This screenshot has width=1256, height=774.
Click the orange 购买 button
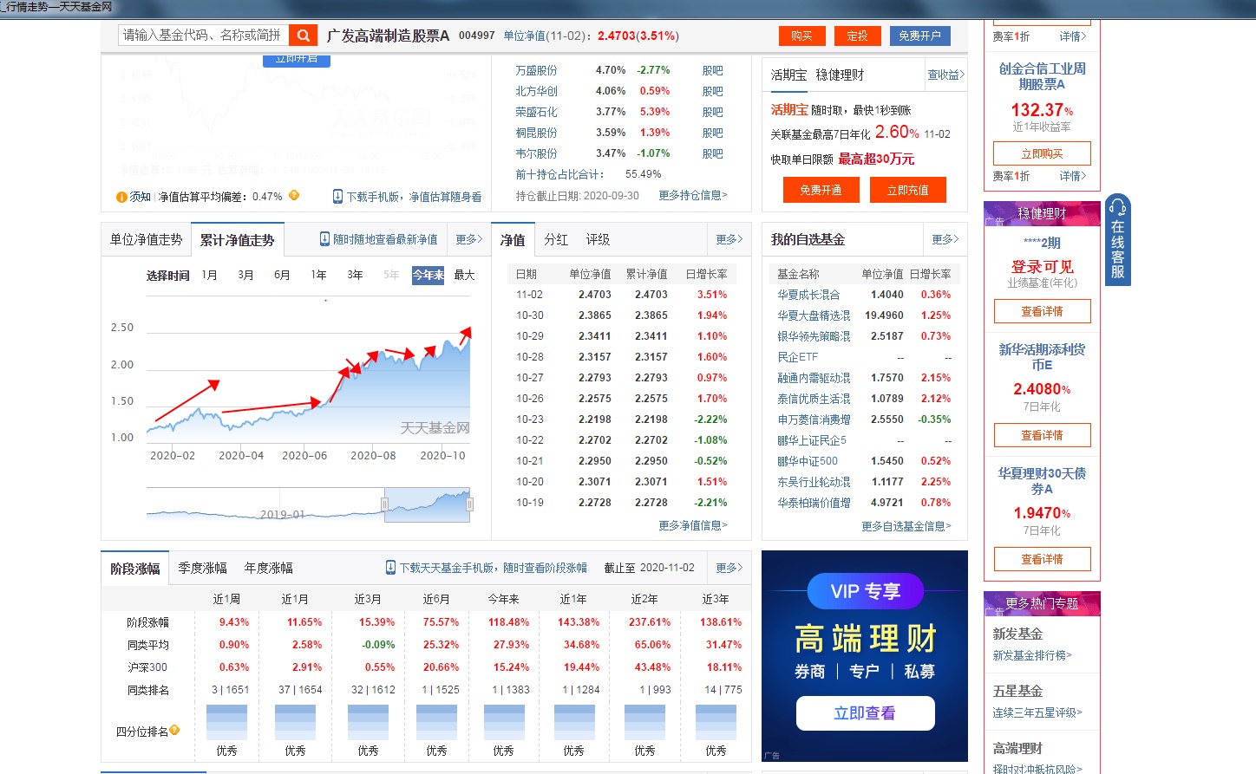pyautogui.click(x=801, y=36)
